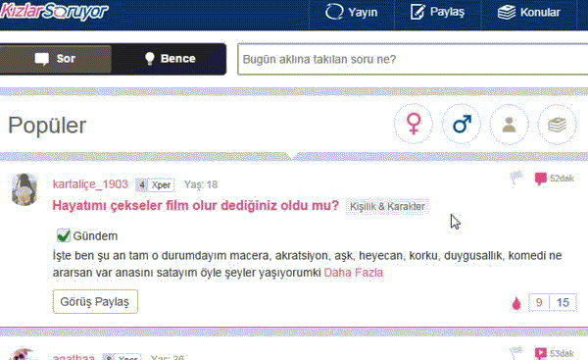
Task: Click the count 15
Action: point(563,302)
